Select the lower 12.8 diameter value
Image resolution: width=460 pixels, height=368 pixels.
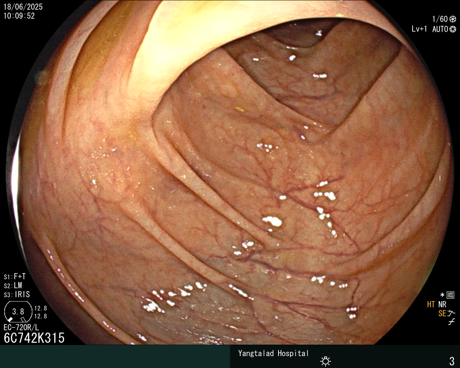[41, 316]
